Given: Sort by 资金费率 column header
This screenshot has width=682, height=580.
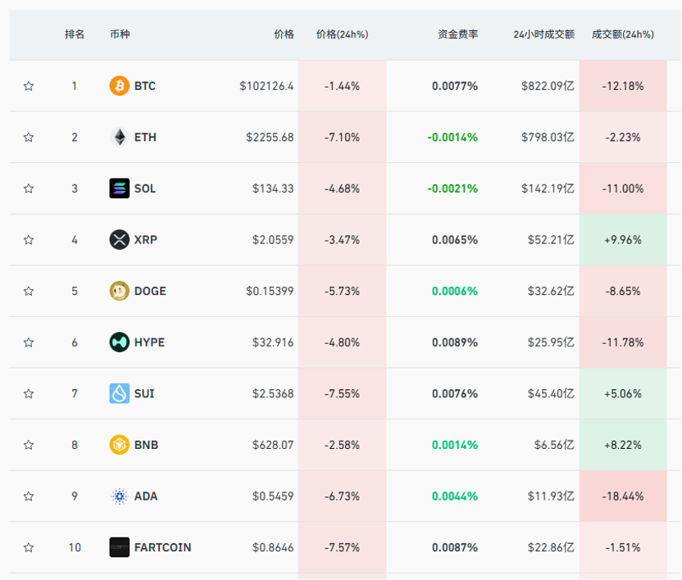Looking at the screenshot, I should point(457,34).
